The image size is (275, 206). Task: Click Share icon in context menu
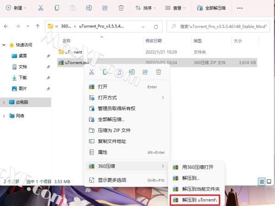click(x=145, y=72)
